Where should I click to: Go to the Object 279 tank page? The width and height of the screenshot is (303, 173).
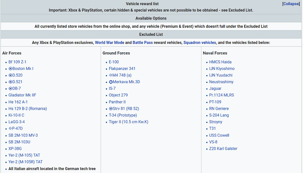(118, 95)
